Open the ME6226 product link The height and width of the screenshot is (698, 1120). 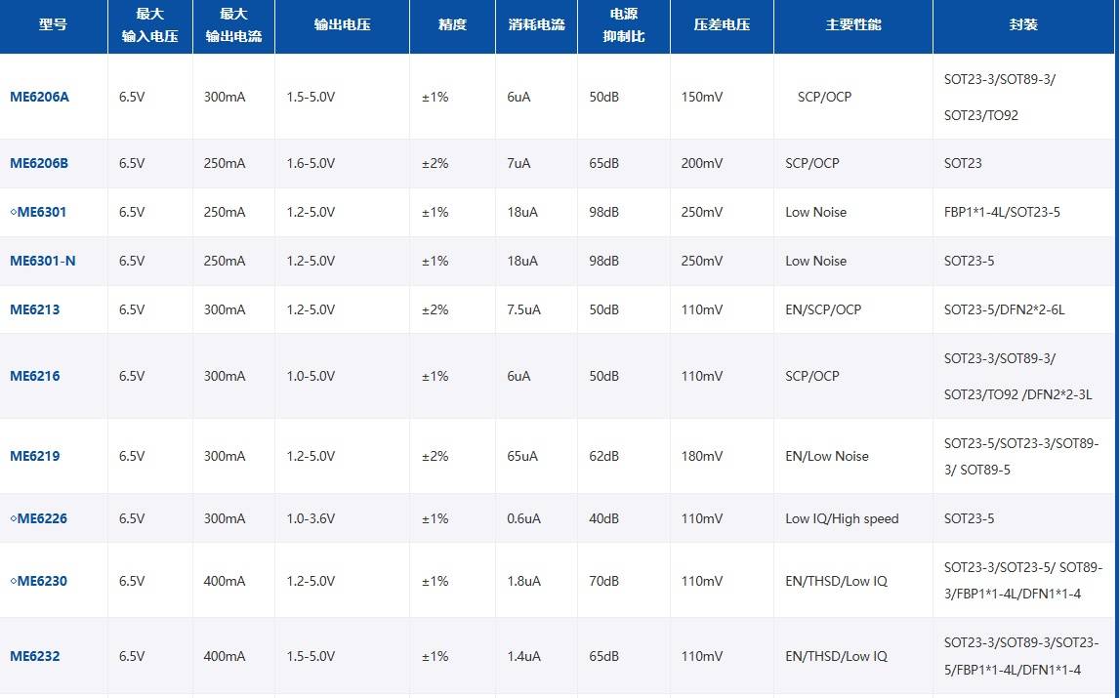pyautogui.click(x=42, y=518)
